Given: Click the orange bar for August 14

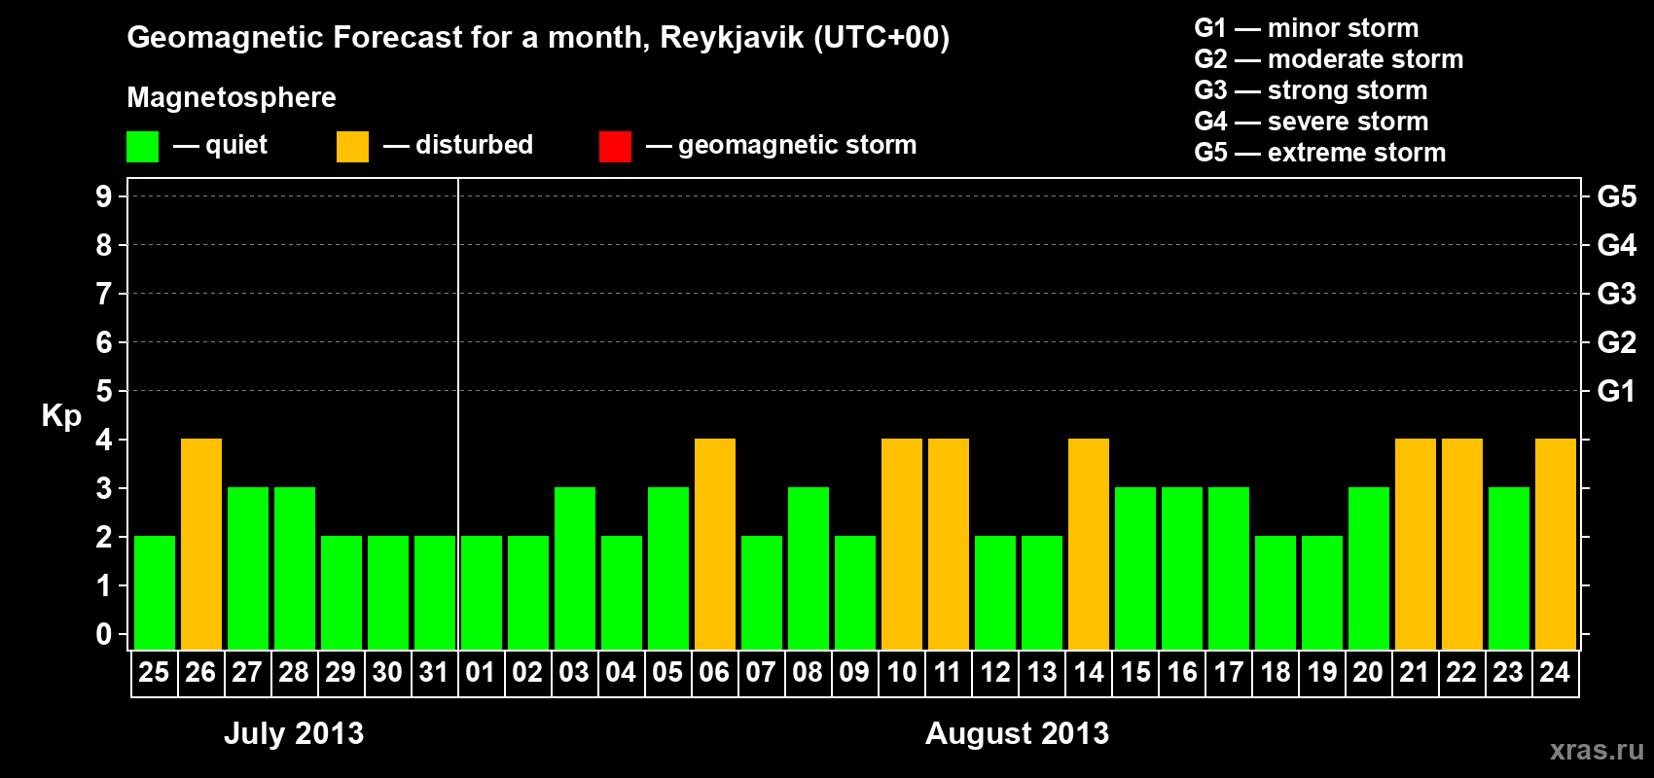Looking at the screenshot, I should 1089,544.
